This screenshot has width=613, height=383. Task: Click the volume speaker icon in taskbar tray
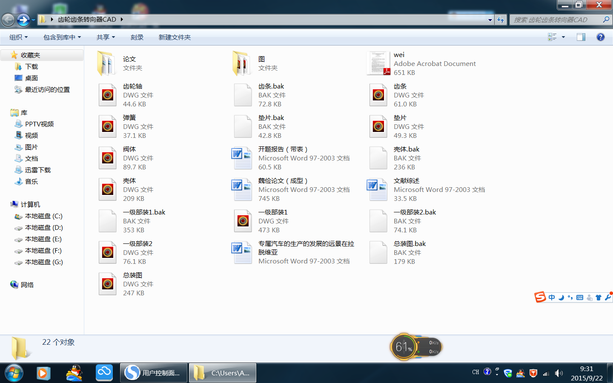(559, 373)
